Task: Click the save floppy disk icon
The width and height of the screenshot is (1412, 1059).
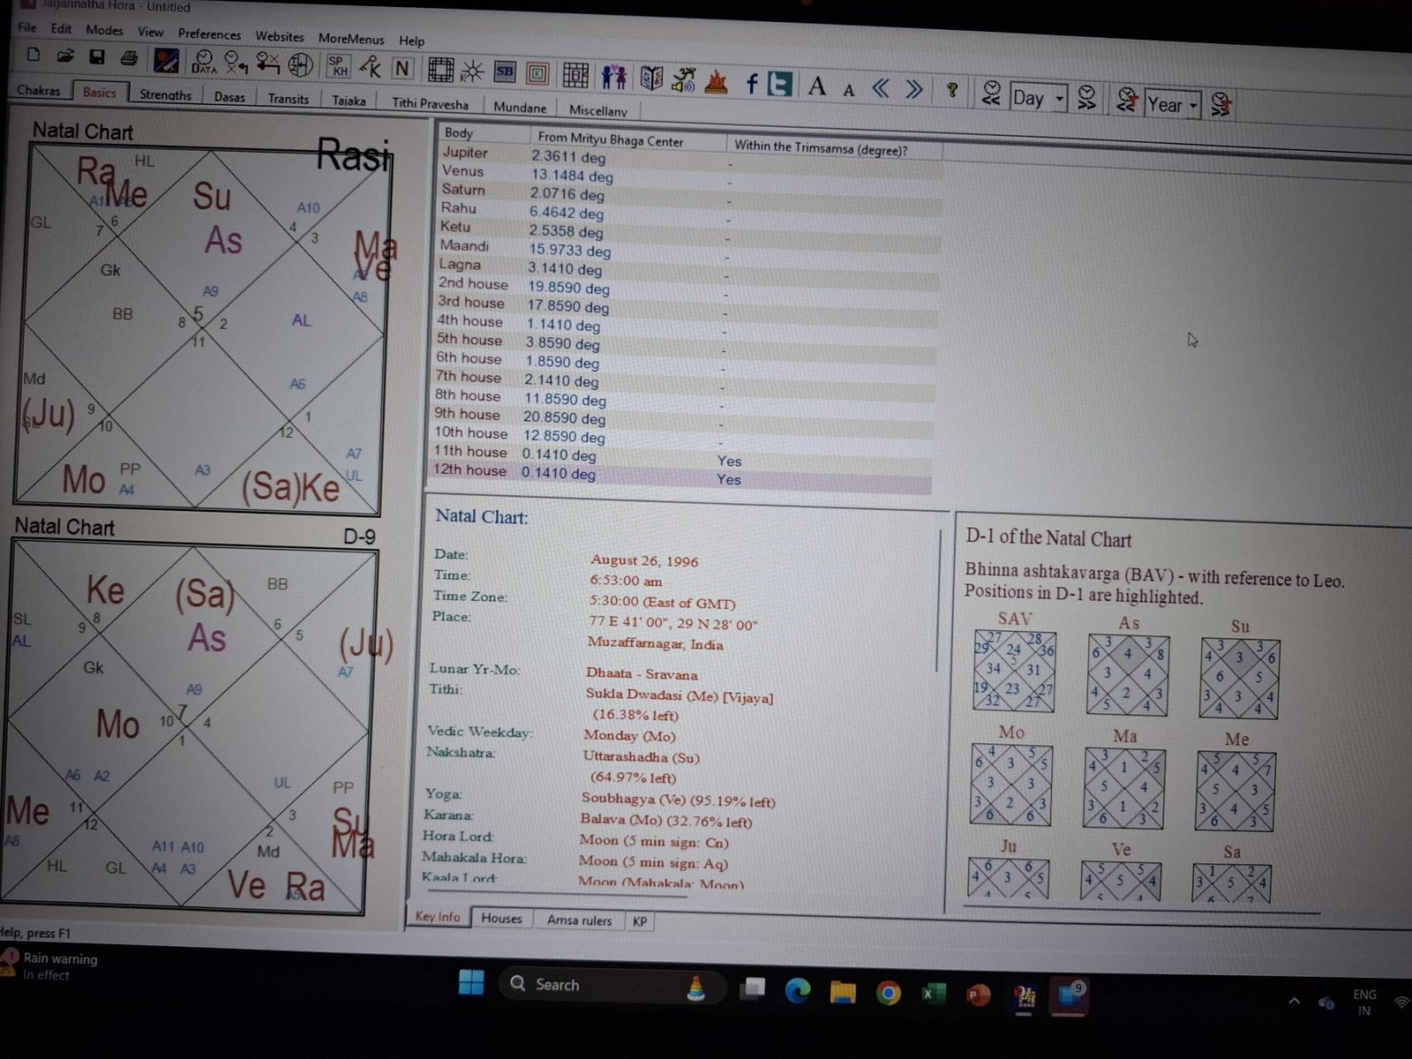Action: point(97,57)
